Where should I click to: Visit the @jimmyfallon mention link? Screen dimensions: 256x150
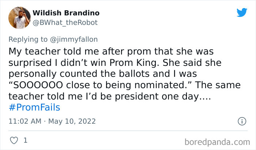tap(75, 40)
